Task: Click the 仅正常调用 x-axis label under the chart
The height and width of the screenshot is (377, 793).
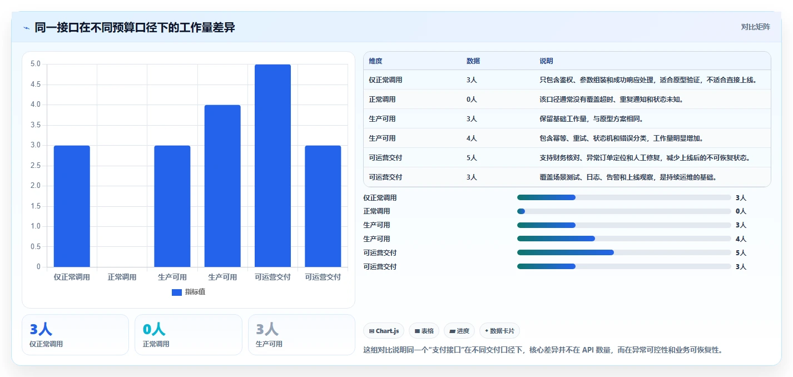Action: (x=72, y=277)
